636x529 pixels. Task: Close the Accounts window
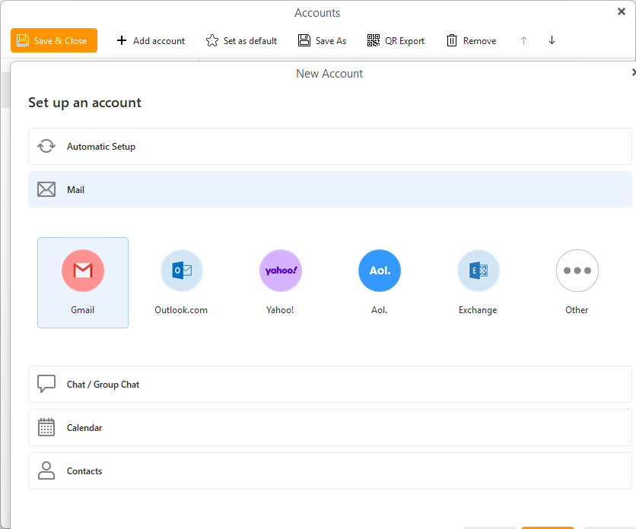[x=621, y=11]
